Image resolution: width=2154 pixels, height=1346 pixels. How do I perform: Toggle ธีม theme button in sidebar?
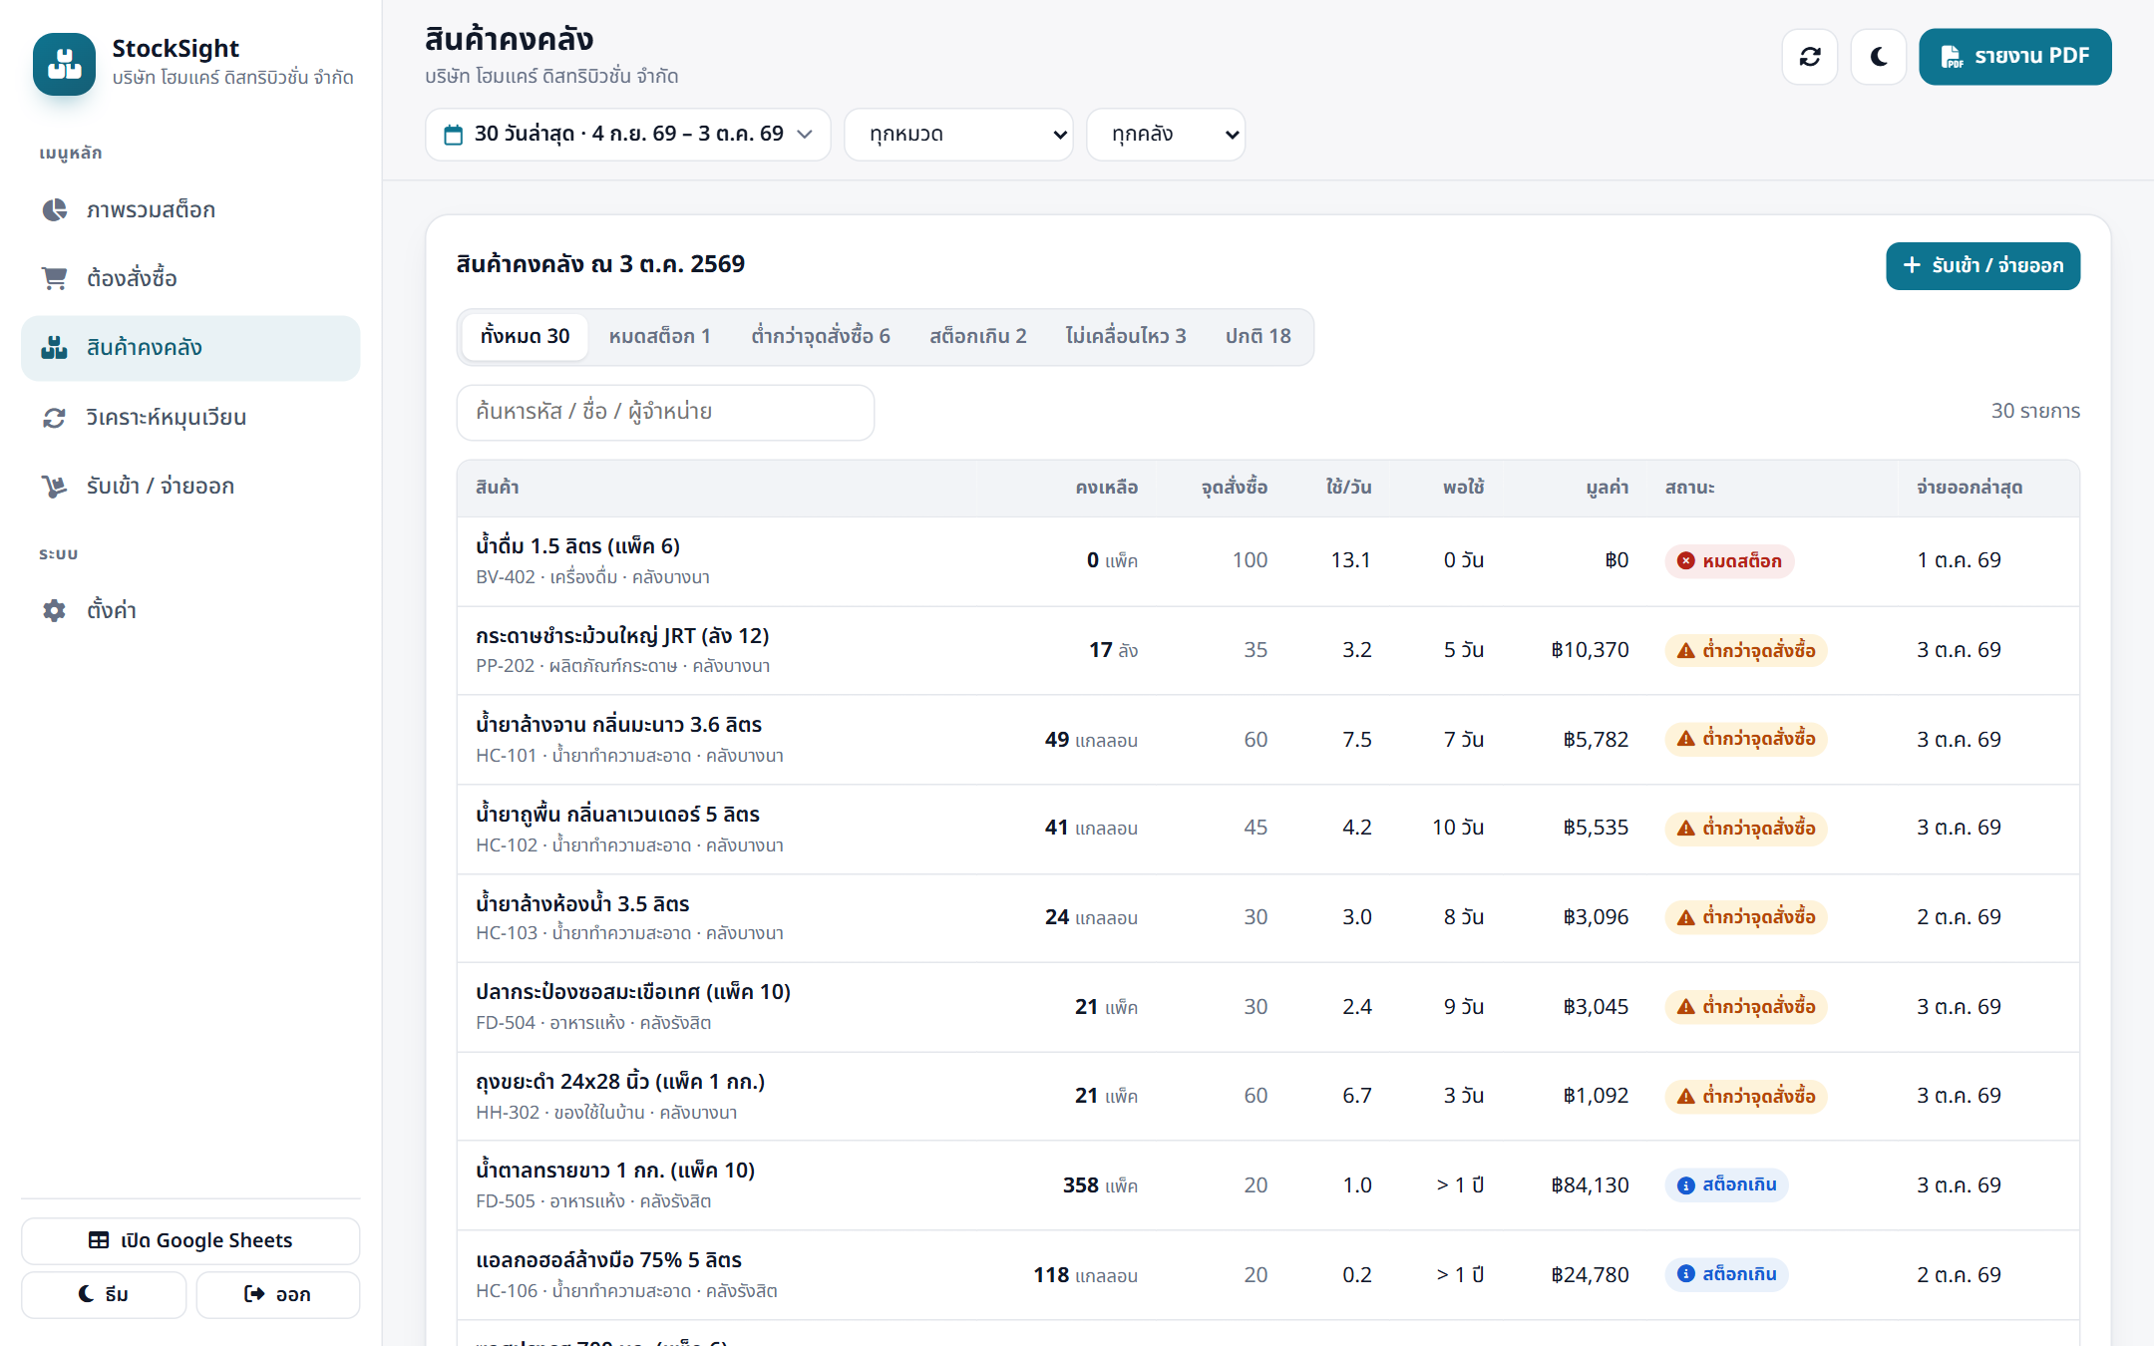[x=104, y=1295]
